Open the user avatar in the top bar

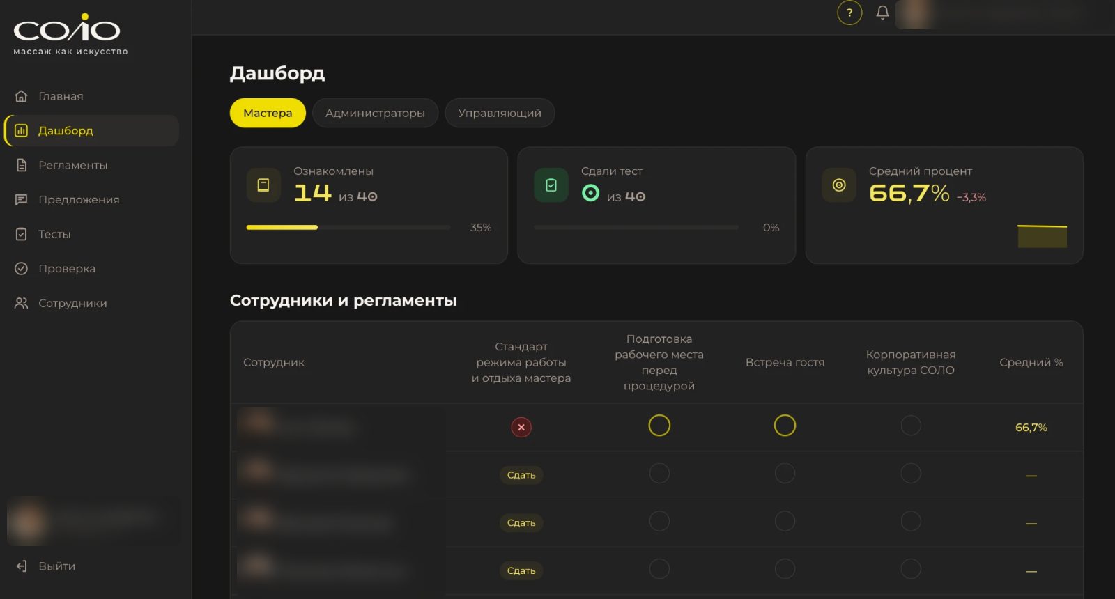pos(914,14)
